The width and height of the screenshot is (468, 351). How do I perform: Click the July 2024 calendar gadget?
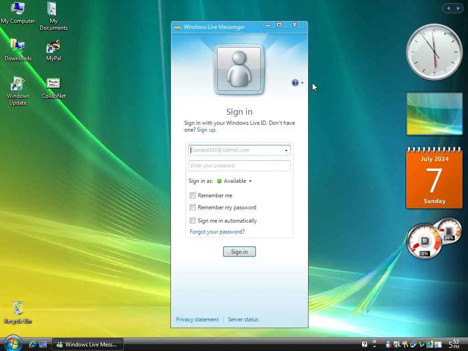(x=434, y=177)
